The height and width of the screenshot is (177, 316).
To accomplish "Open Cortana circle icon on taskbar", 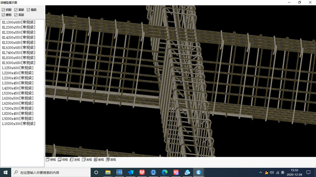I will coord(96,172).
